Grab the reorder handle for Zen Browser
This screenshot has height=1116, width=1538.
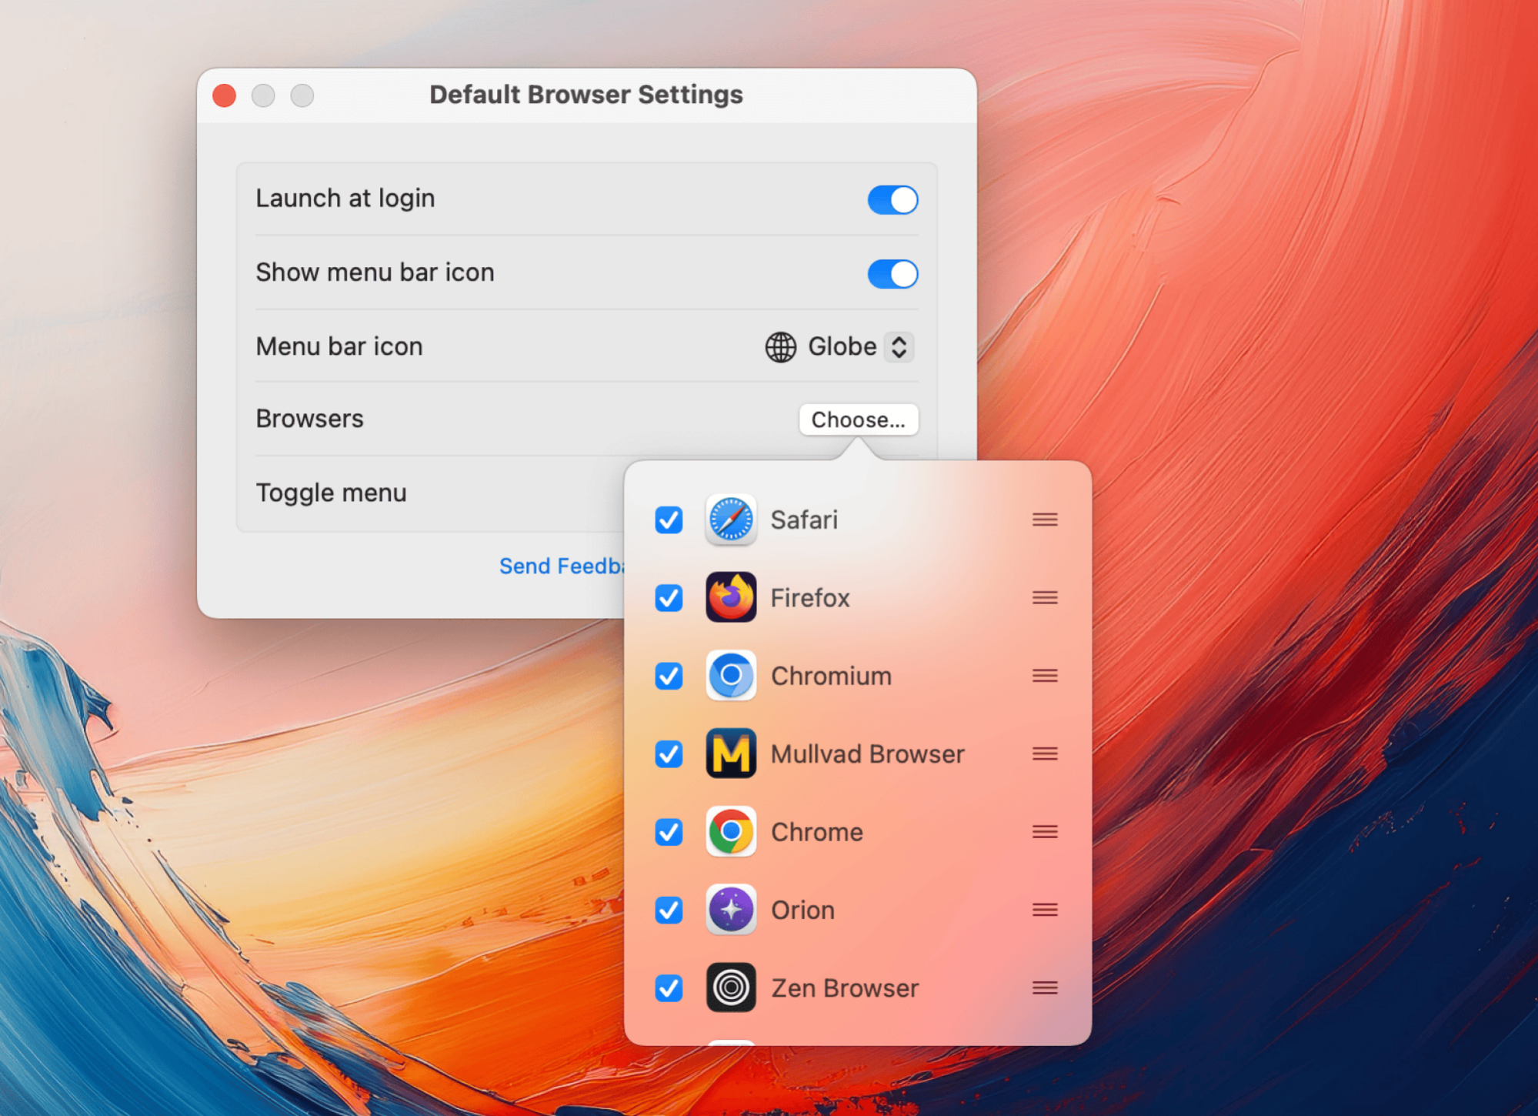point(1044,987)
